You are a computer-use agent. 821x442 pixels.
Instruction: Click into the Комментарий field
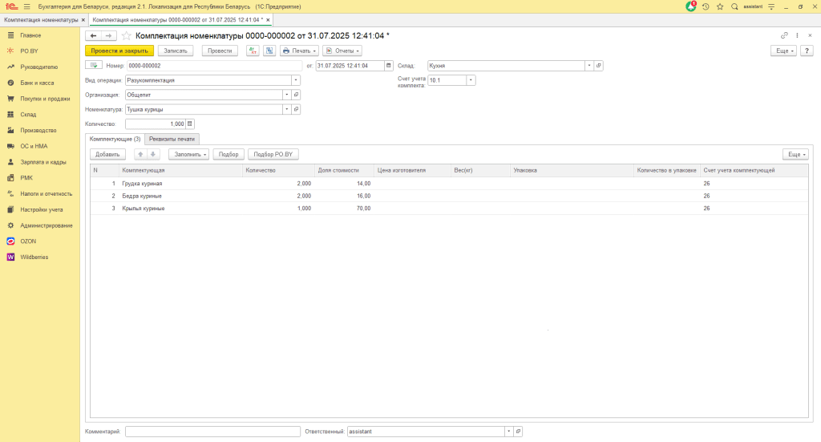(x=212, y=432)
